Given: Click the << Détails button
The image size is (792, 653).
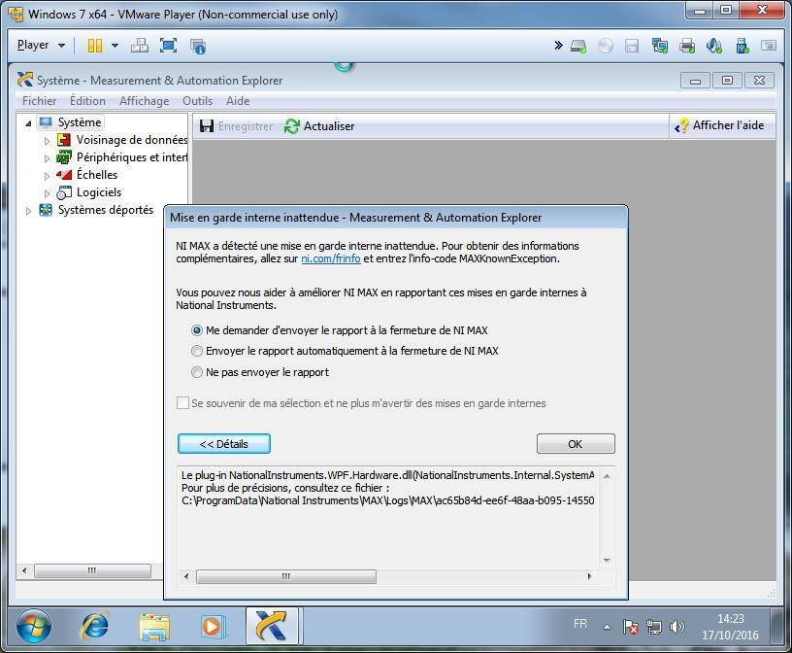Looking at the screenshot, I should [x=224, y=444].
